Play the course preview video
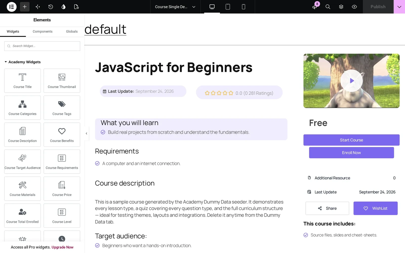Viewport: 405px width, 253px height. (352, 81)
